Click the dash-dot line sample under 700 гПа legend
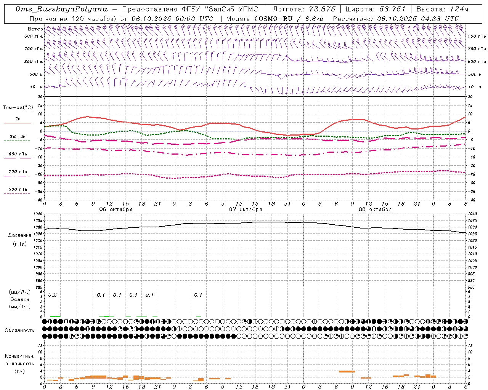The width and height of the screenshot is (488, 390). (17, 176)
